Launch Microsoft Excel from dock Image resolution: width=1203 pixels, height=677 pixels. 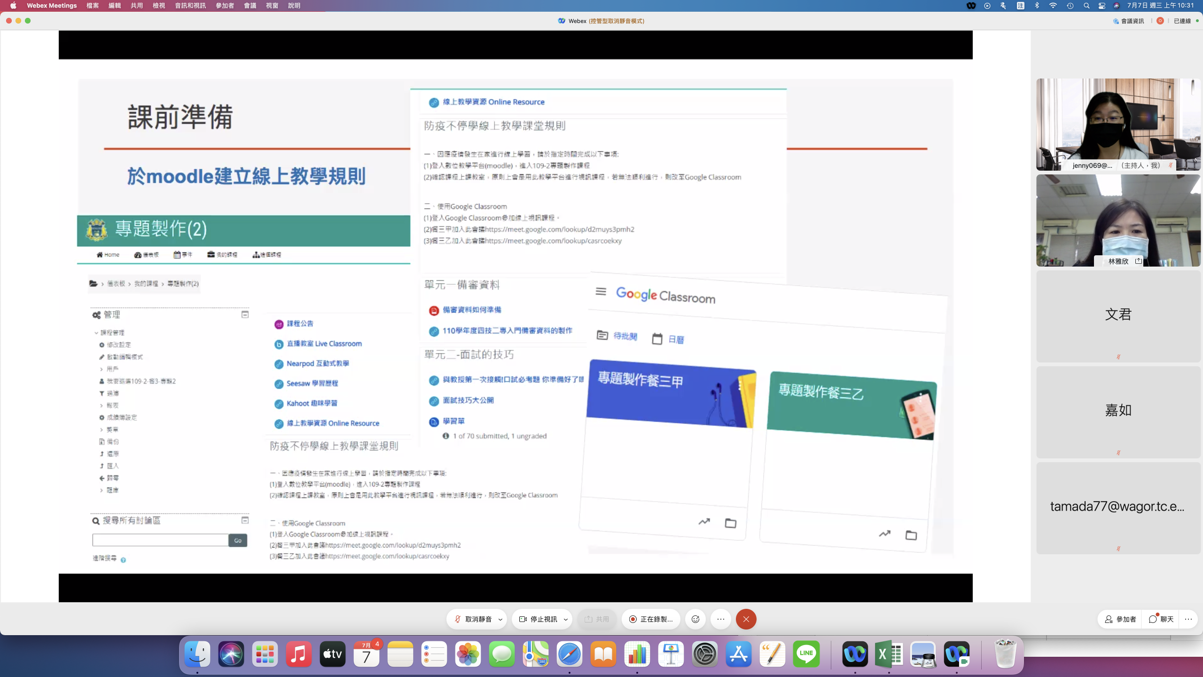pyautogui.click(x=888, y=653)
